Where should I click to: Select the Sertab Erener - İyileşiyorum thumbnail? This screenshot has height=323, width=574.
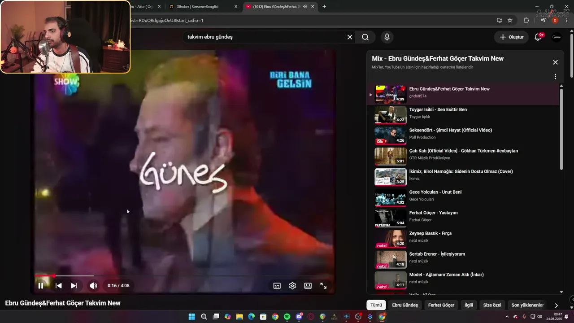[391, 259]
